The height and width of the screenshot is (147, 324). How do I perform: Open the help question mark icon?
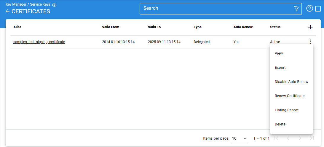coord(309,9)
